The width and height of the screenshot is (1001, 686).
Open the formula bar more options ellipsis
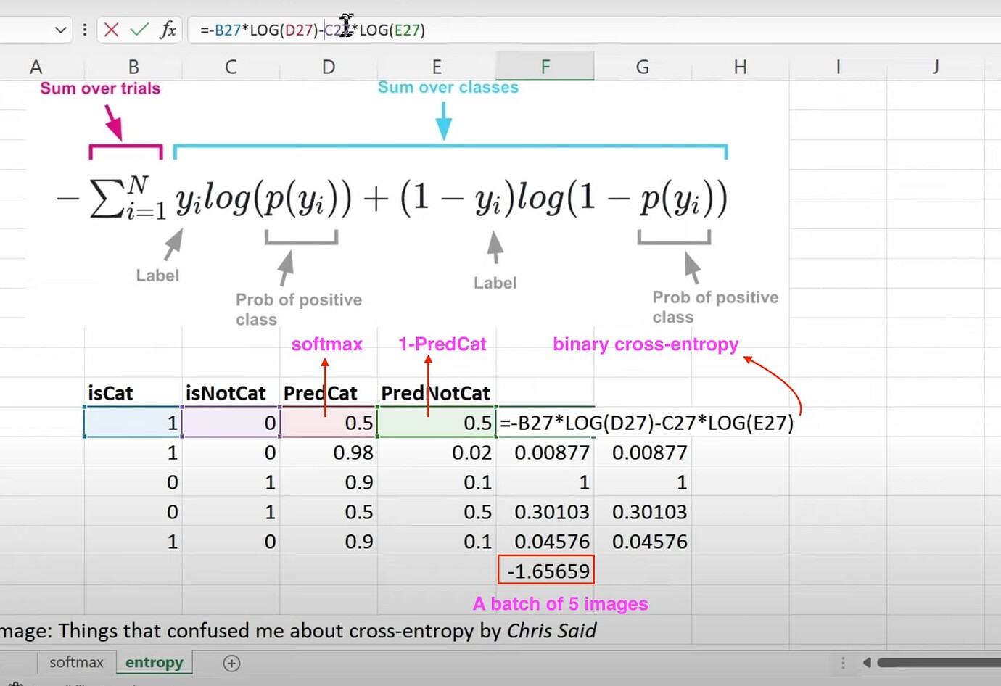tap(85, 30)
